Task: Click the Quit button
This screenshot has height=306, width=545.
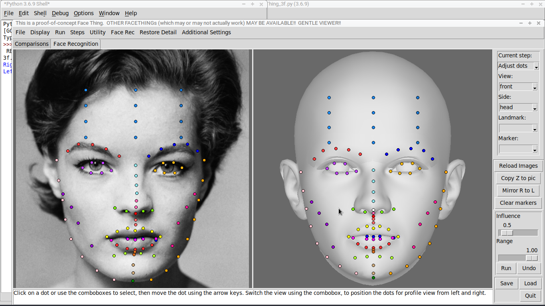Action: [x=531, y=296]
